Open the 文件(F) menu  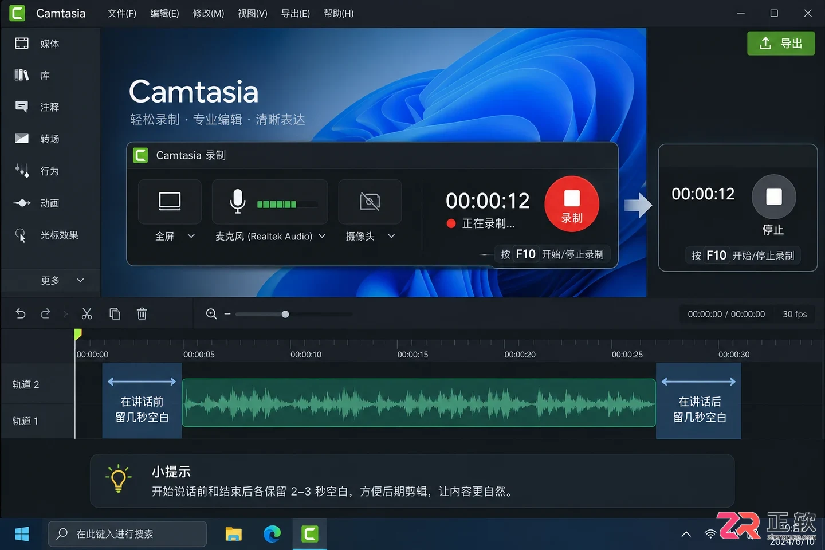point(122,13)
